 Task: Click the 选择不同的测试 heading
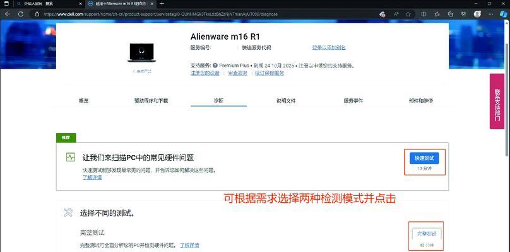[x=107, y=214]
